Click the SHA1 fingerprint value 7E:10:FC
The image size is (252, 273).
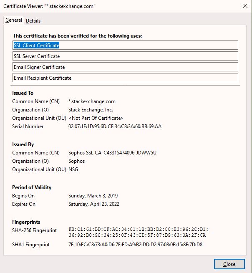[136, 245]
